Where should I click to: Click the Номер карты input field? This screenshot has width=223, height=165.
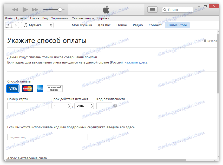(28, 106)
